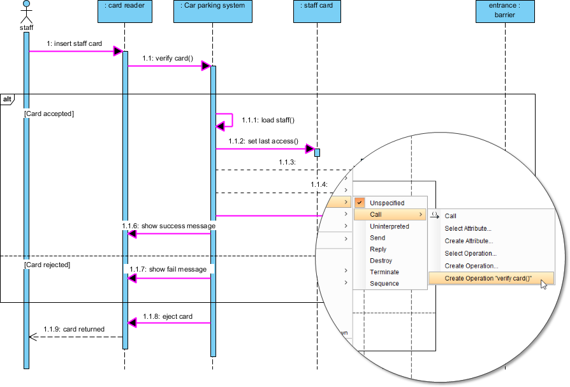Image resolution: width=570 pixels, height=387 pixels.
Task: Click the staff actor stick figure
Action: [x=26, y=13]
